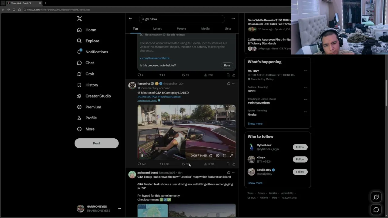Open Grok actions on Raccoinz post
The height and width of the screenshot is (218, 388).
(x=229, y=84)
